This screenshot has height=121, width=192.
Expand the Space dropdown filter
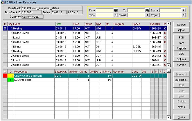[x=184, y=10]
